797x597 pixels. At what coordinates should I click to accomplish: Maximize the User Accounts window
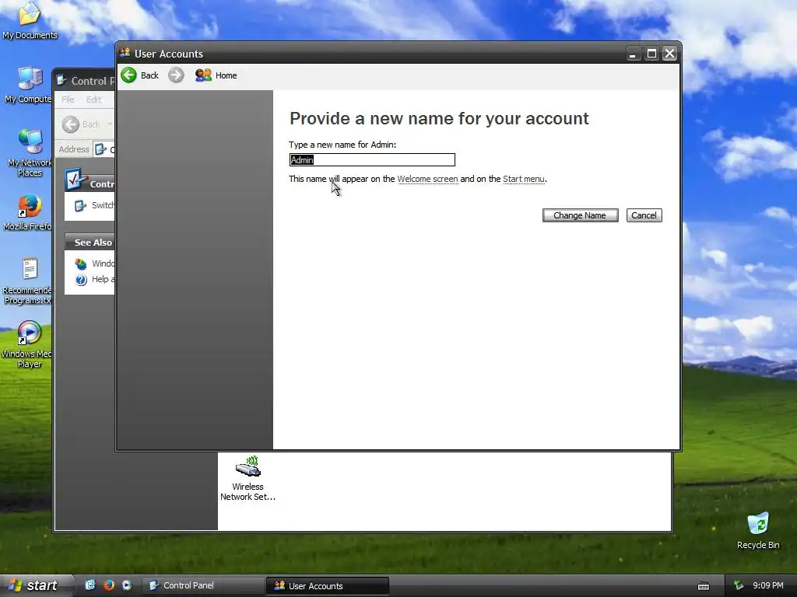[x=651, y=54]
